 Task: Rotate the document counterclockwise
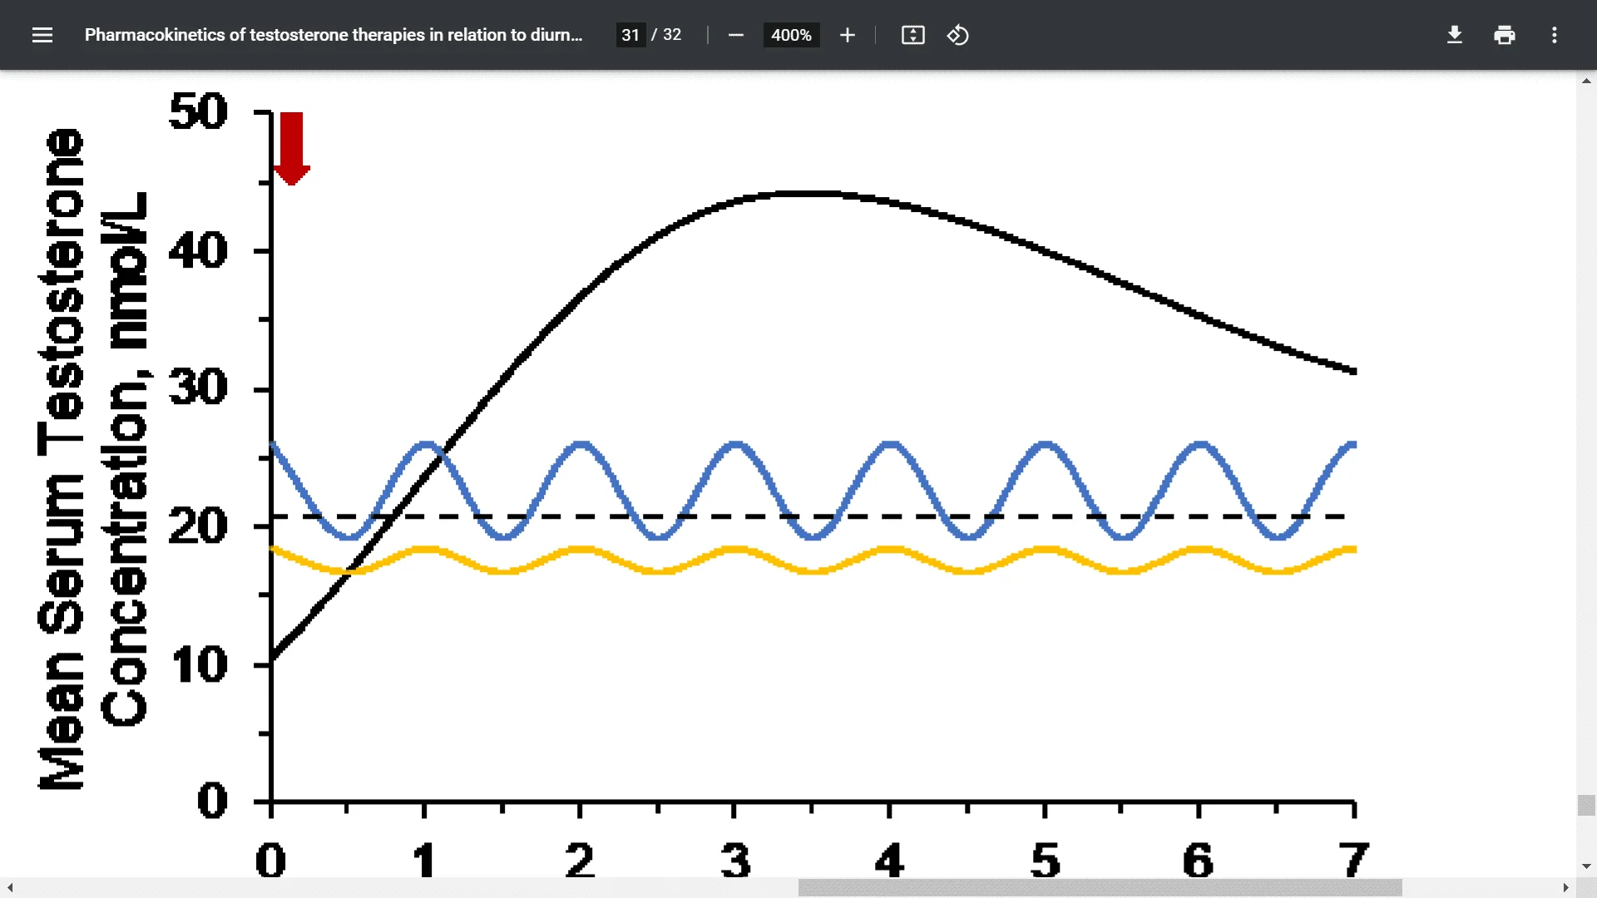[x=957, y=35]
